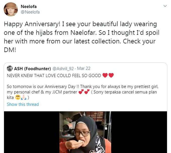Click the main tweet text about Naelofar hijabs
Viewport: 171px width, 153px height.
[x=81, y=37]
